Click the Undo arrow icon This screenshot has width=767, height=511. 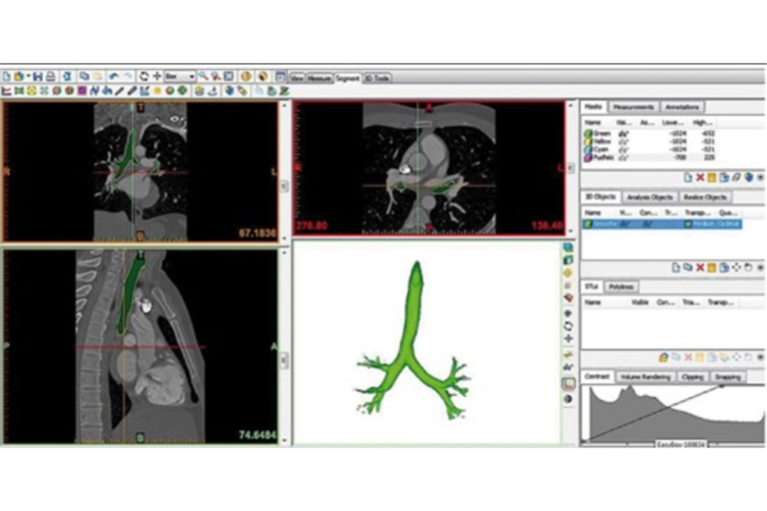[x=113, y=77]
